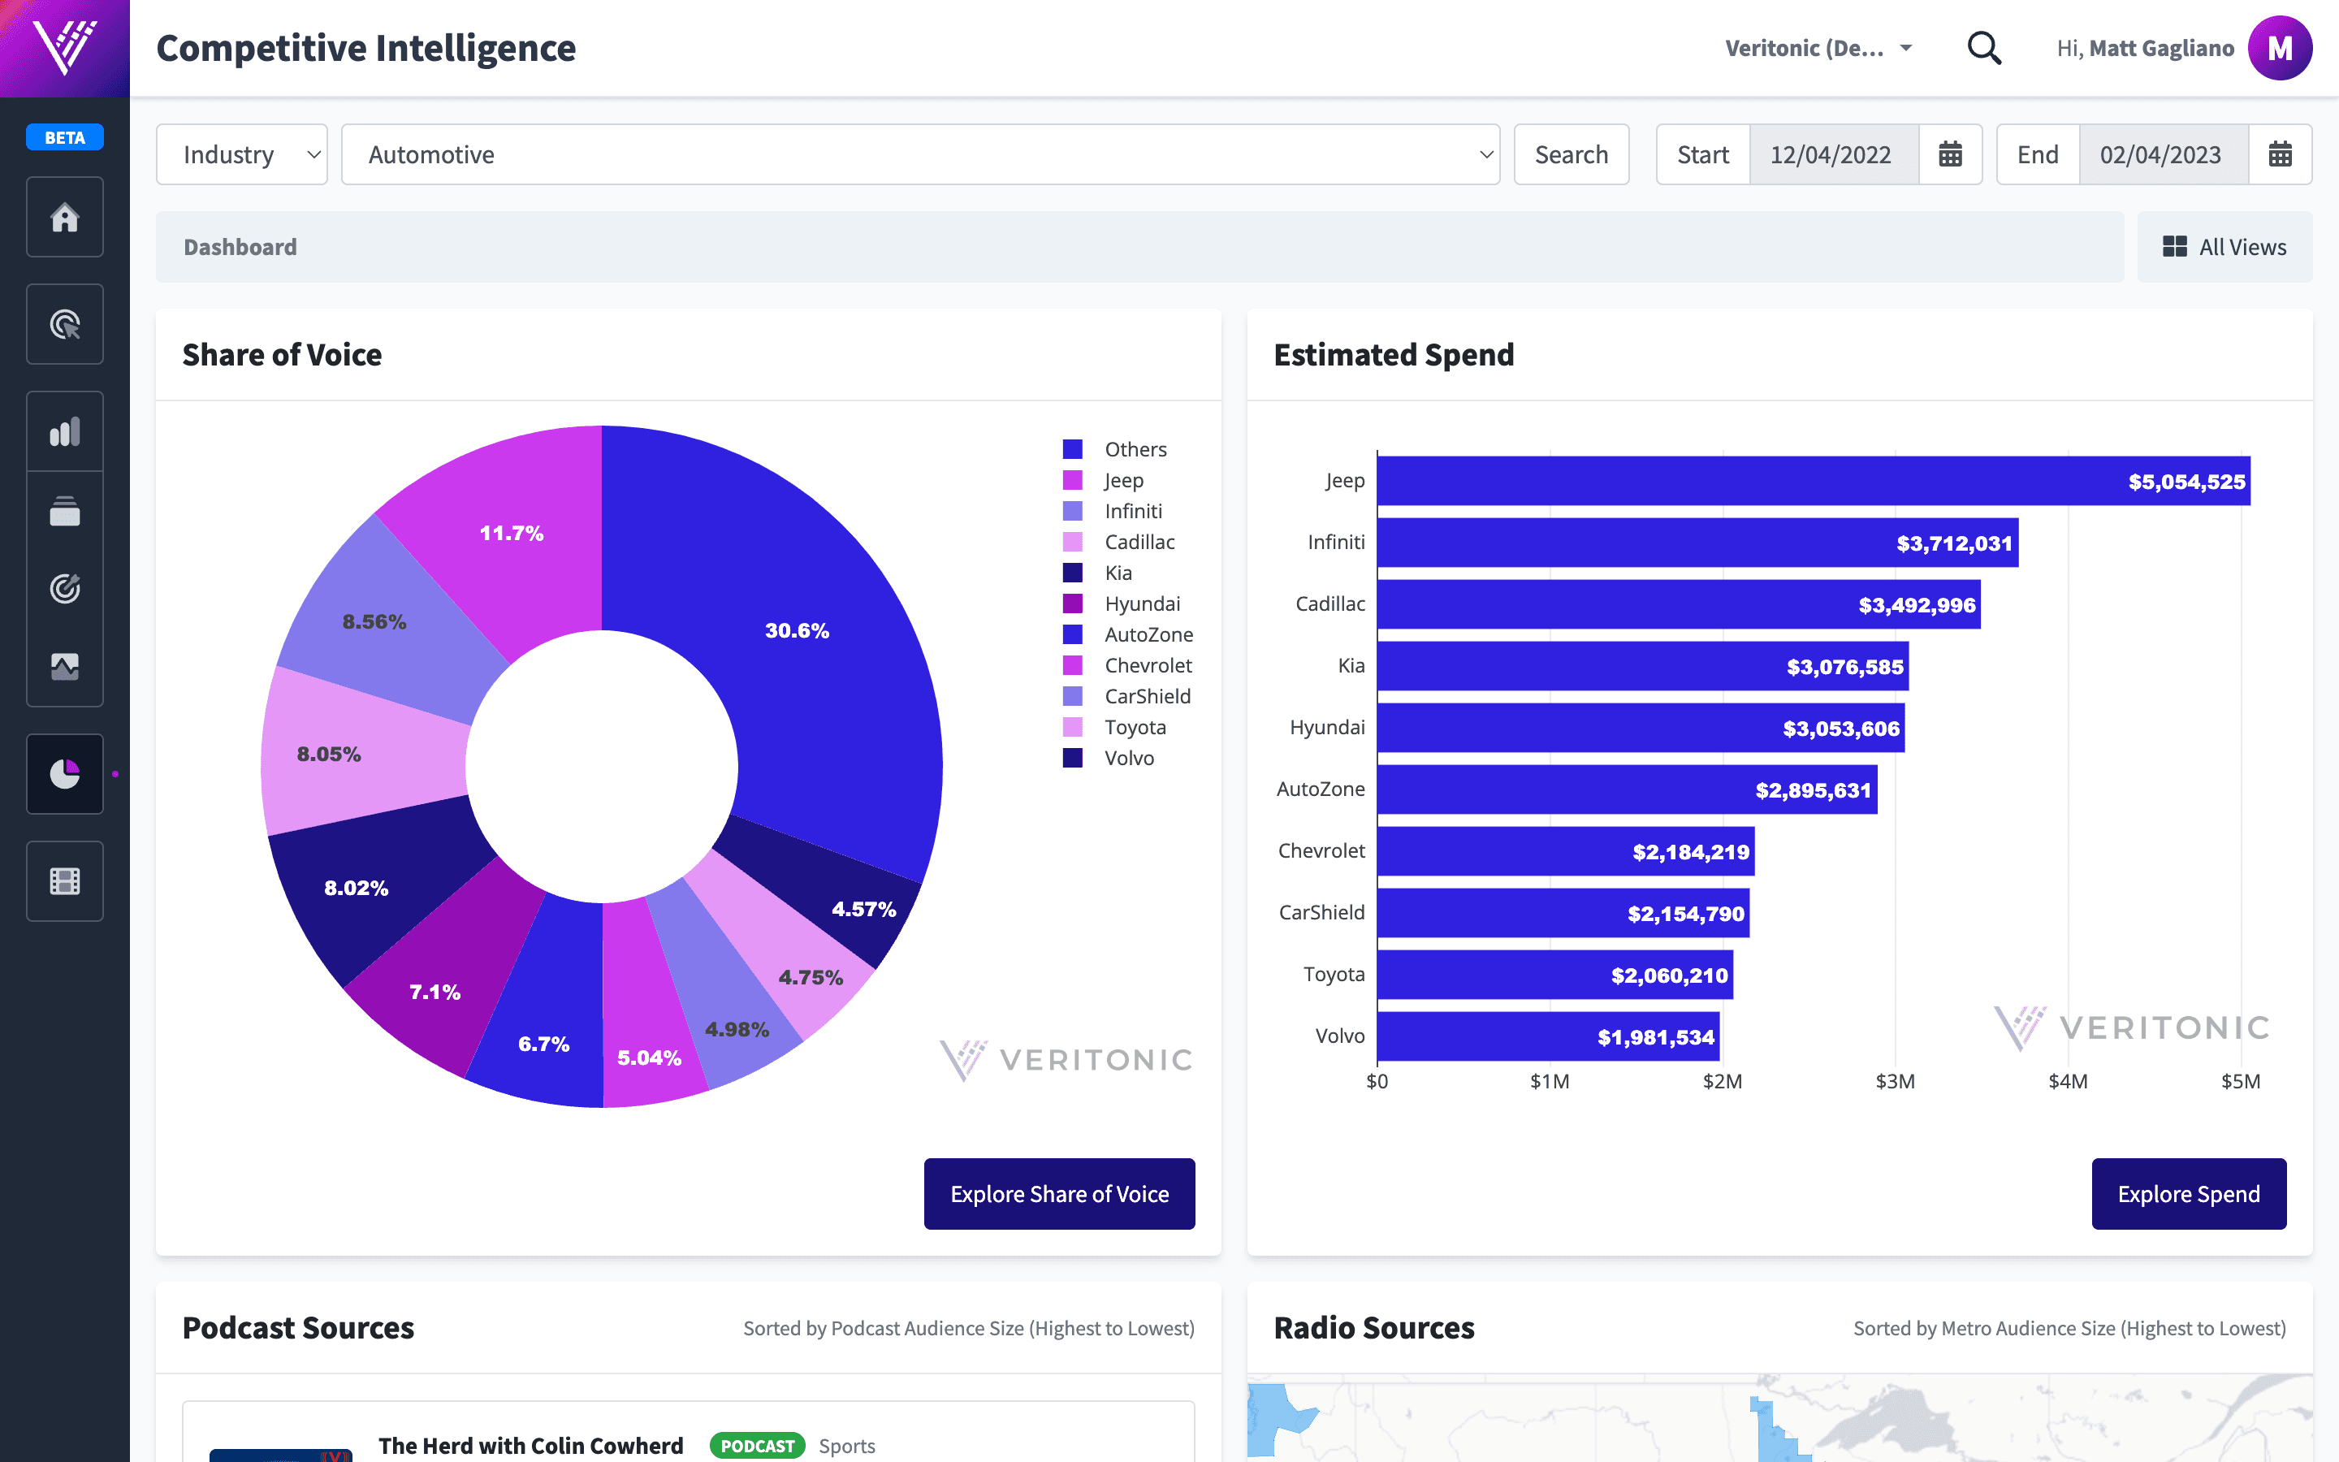Click the magnifying glass search icon
The image size is (2339, 1462).
point(1983,47)
